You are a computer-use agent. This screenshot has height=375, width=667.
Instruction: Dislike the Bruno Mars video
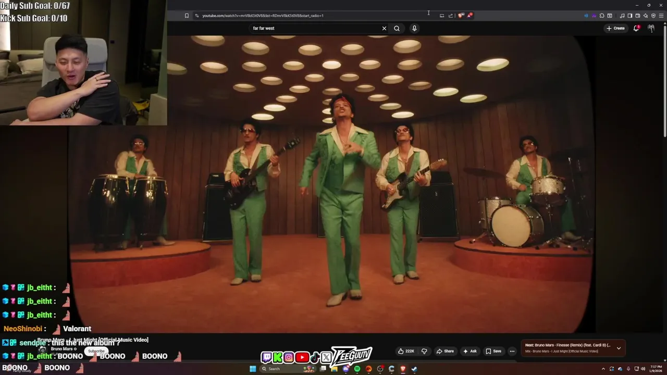click(x=424, y=351)
